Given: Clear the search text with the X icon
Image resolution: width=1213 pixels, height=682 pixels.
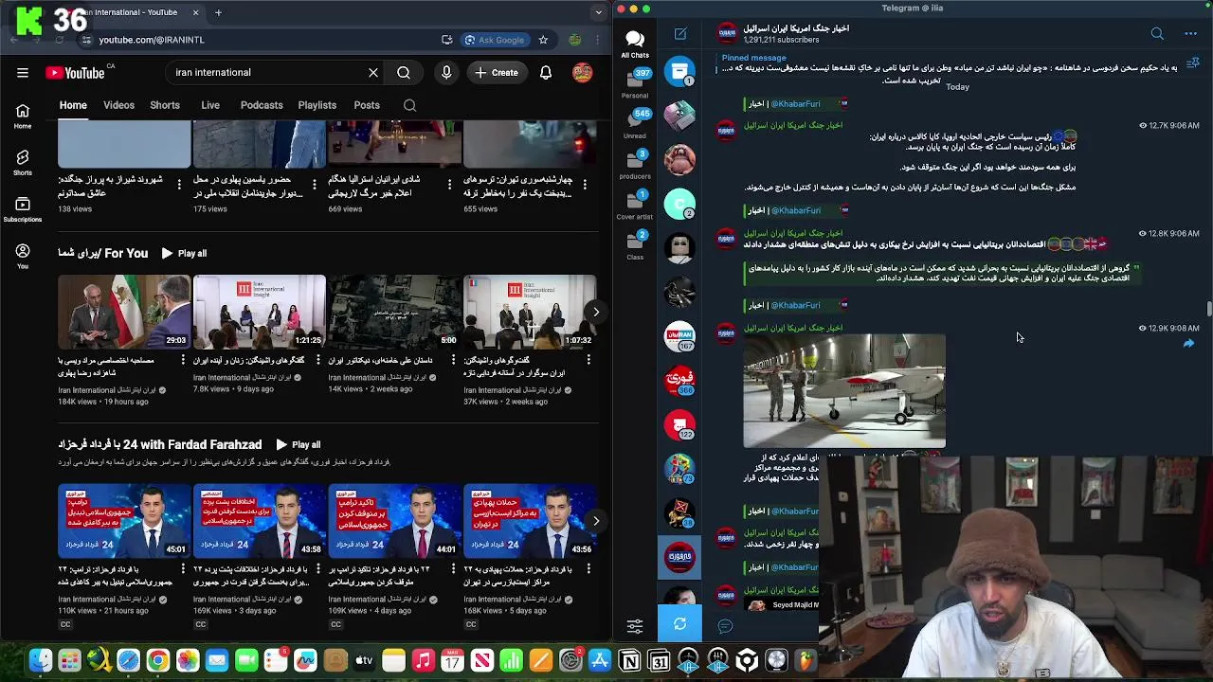Looking at the screenshot, I should coord(373,73).
